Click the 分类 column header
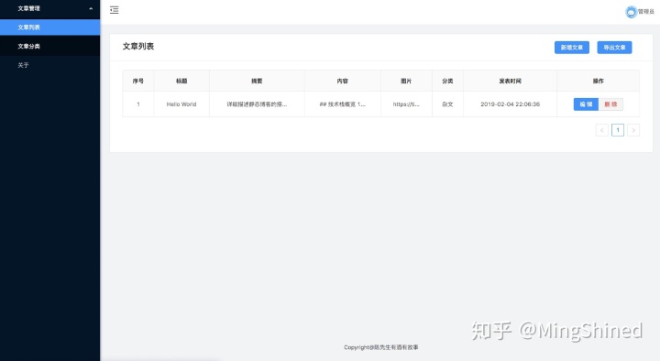 click(447, 81)
